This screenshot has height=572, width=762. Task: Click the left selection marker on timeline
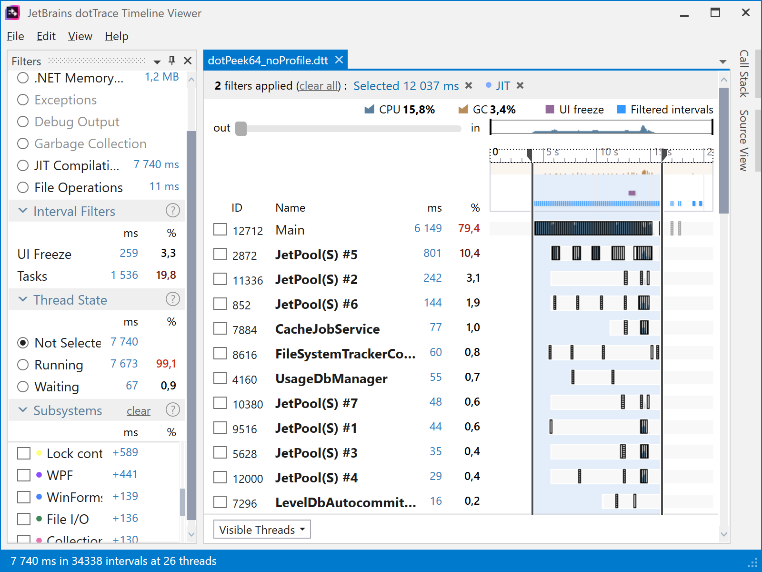tap(530, 155)
